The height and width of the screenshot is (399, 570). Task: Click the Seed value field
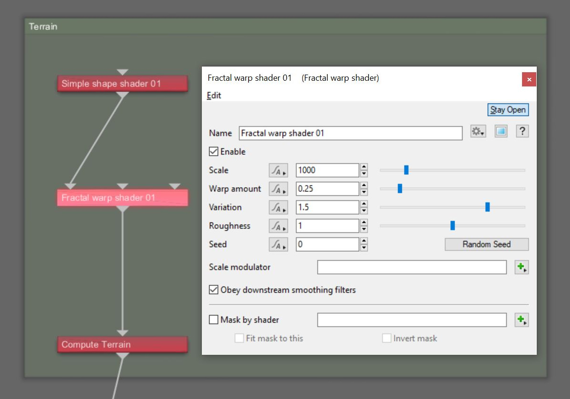(x=327, y=245)
